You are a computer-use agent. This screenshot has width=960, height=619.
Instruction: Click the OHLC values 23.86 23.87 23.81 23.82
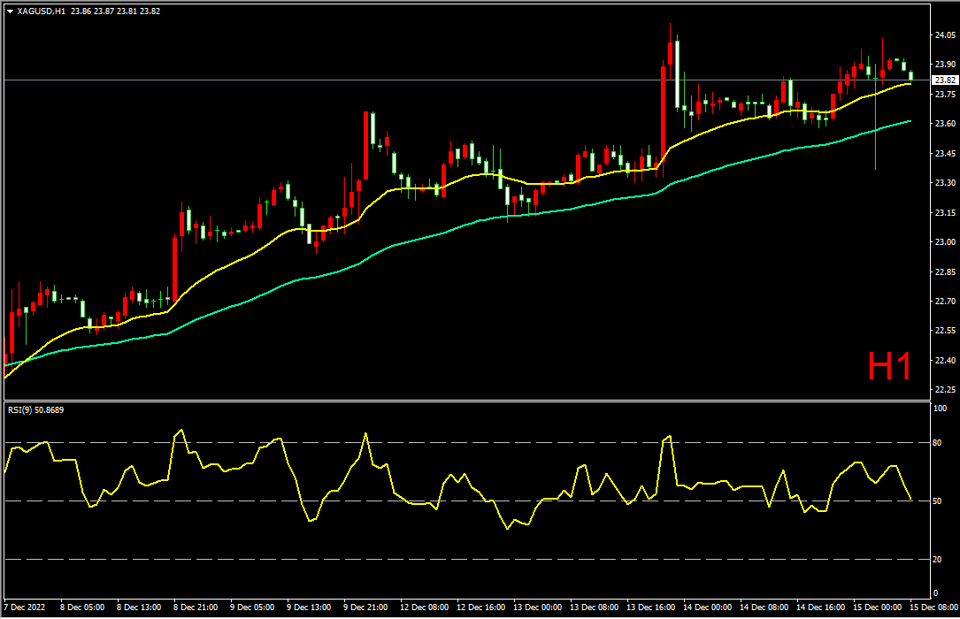(x=116, y=11)
